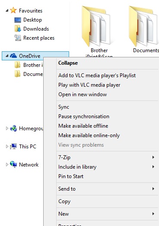This screenshot has width=159, height=226.
Task: Open the Include in library submenu arrow
Action: pyautogui.click(x=153, y=167)
